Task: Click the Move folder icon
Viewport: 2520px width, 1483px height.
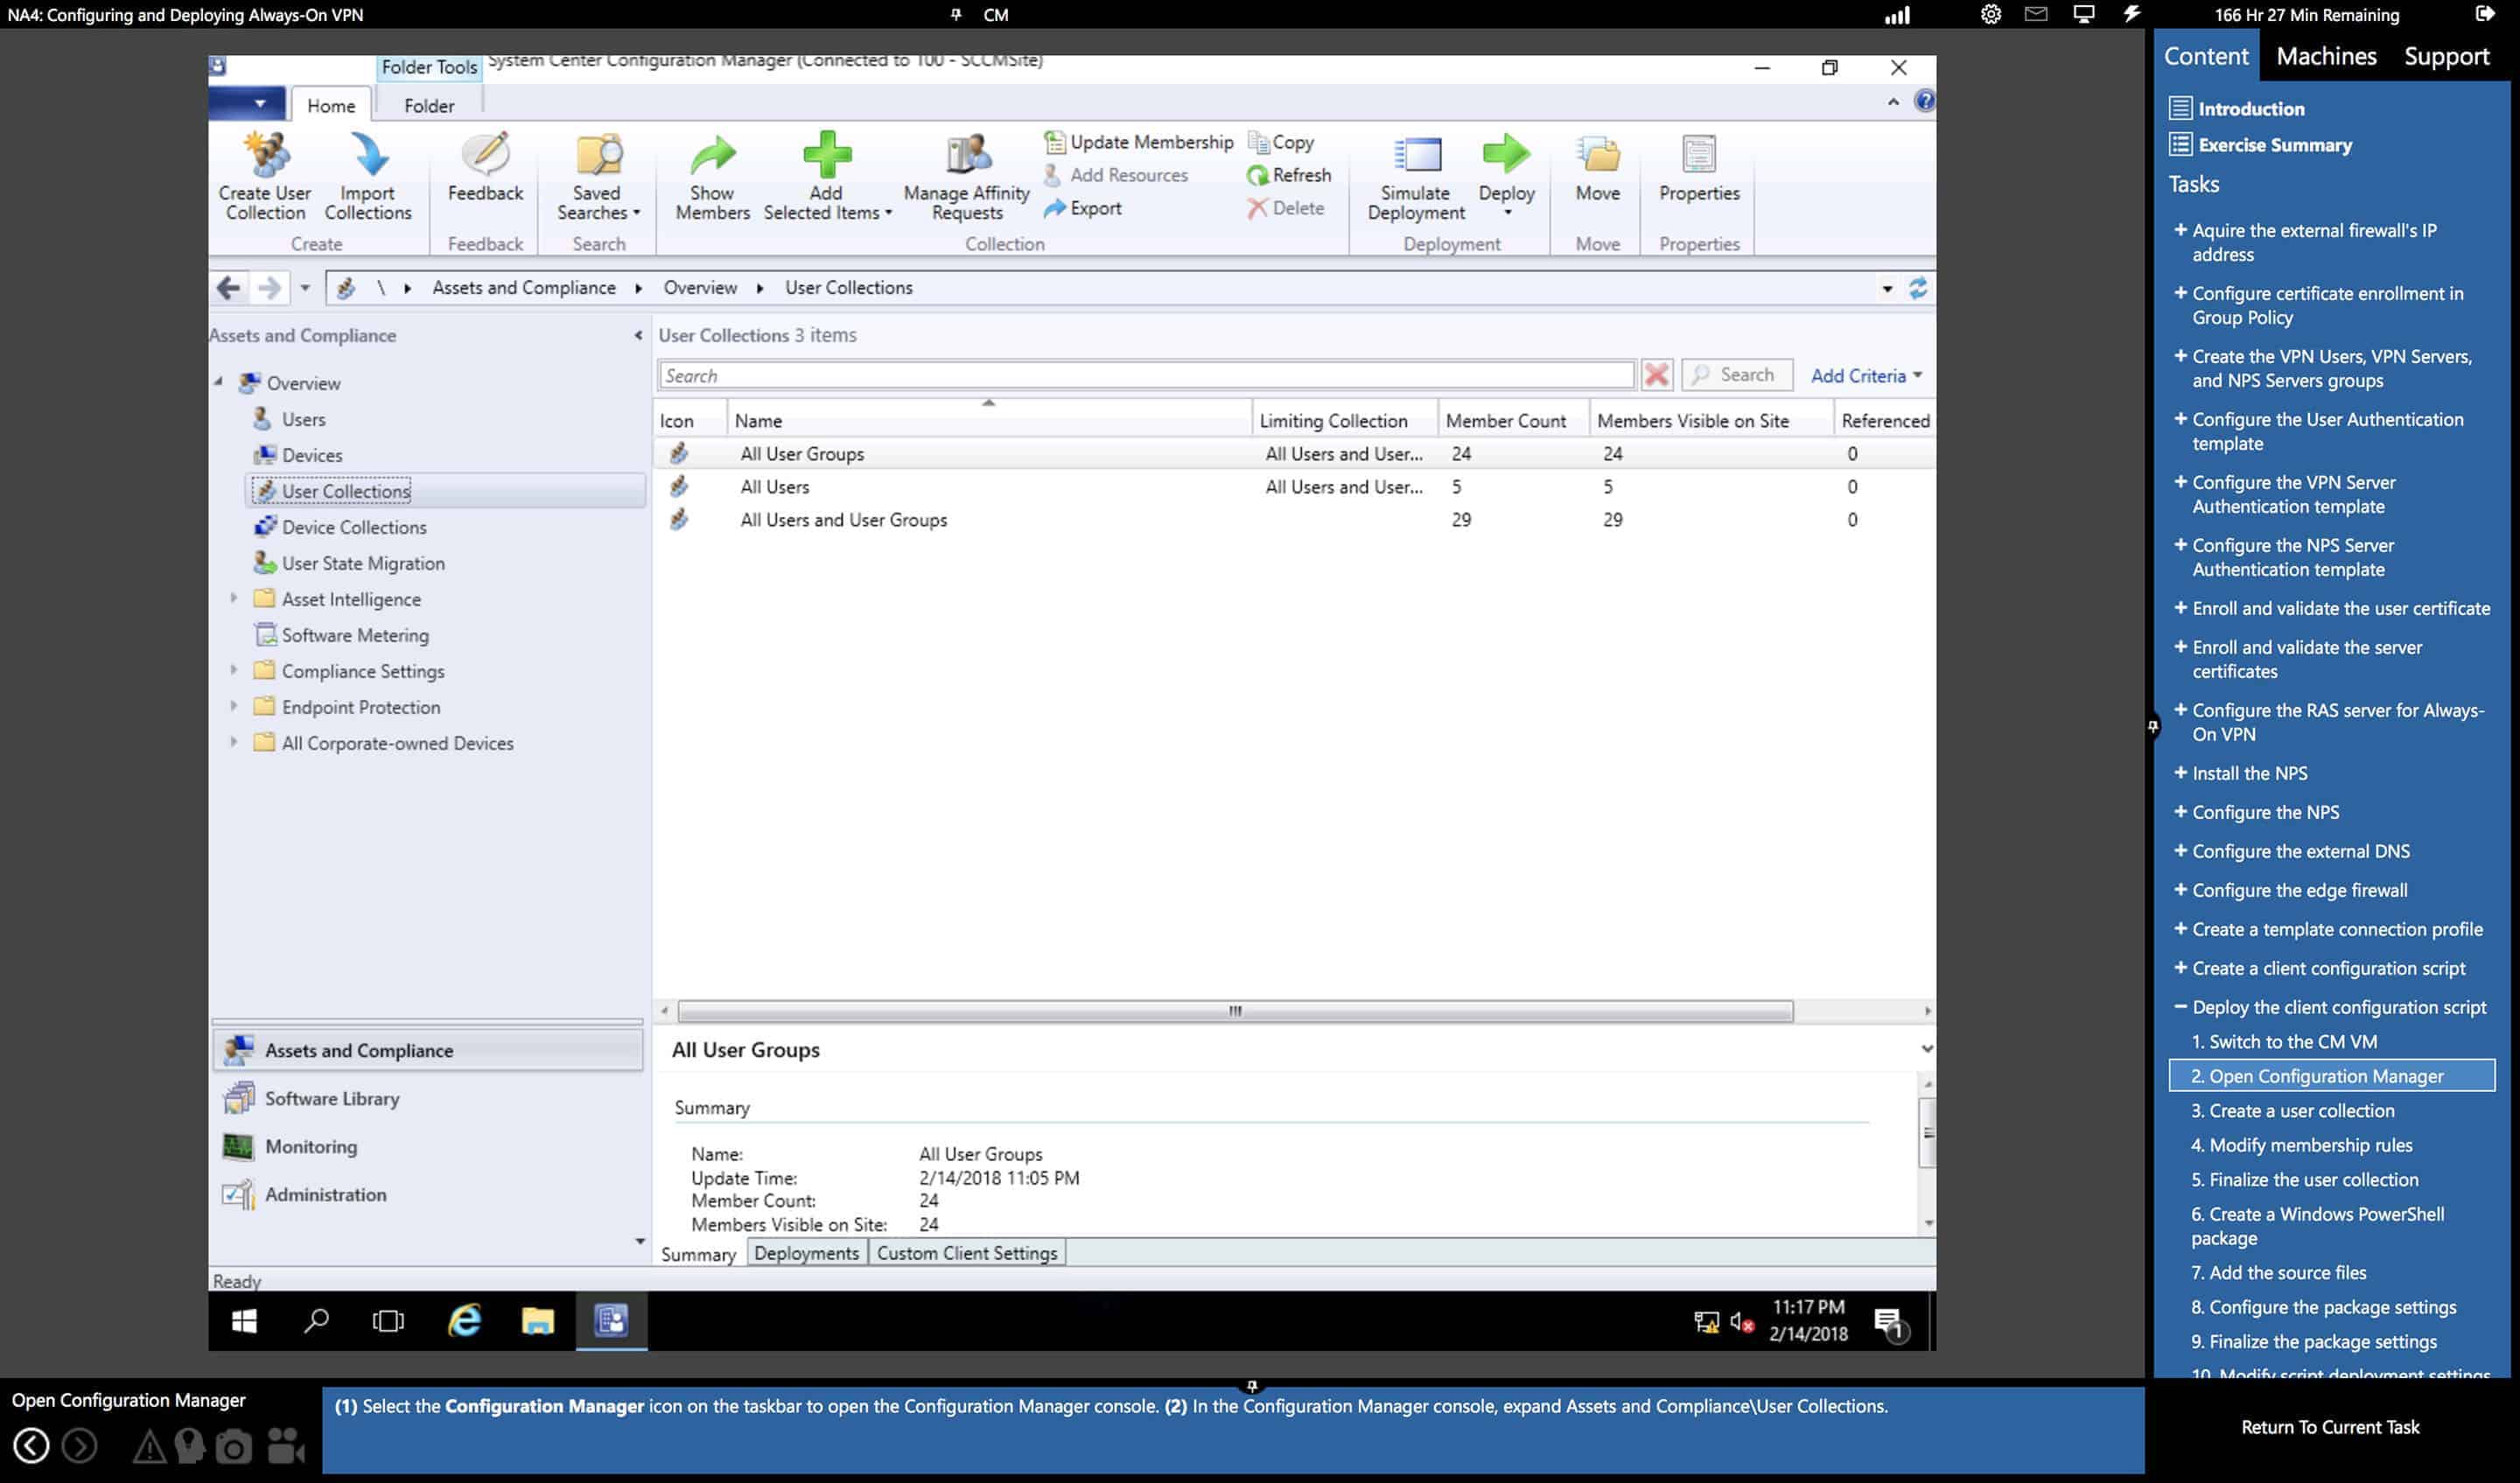Action: pos(1598,156)
